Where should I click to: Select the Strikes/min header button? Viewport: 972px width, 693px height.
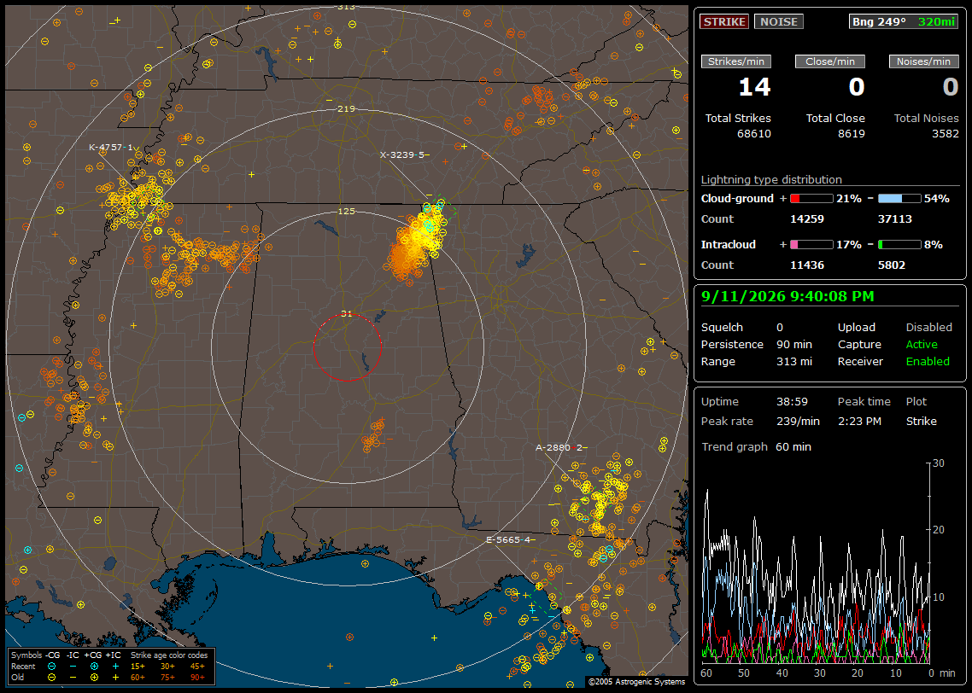point(735,61)
